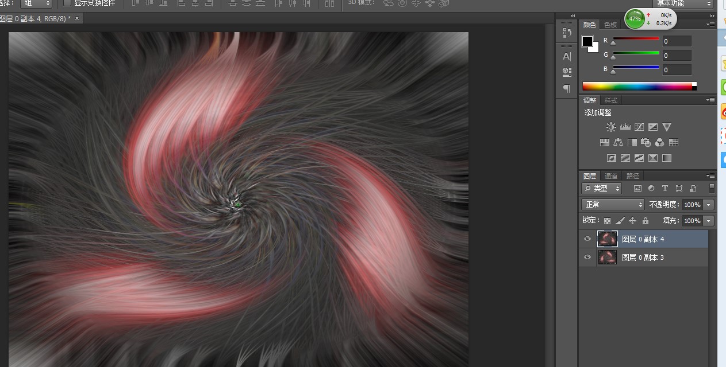Hide the 图层 0 副本 4 layer
The image size is (726, 367).
point(587,239)
